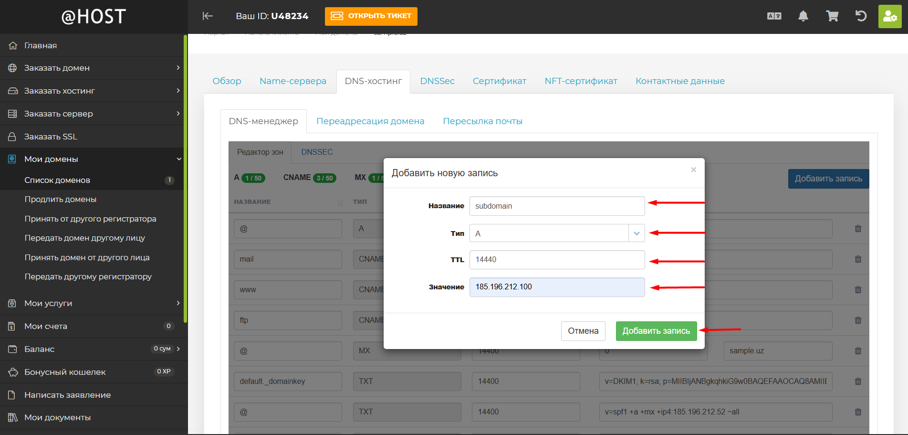Screen dimensions: 908x435
Task: Click the Главная home icon
Action: click(x=13, y=45)
